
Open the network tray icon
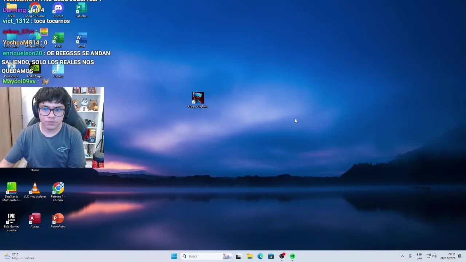pyautogui.click(x=429, y=256)
